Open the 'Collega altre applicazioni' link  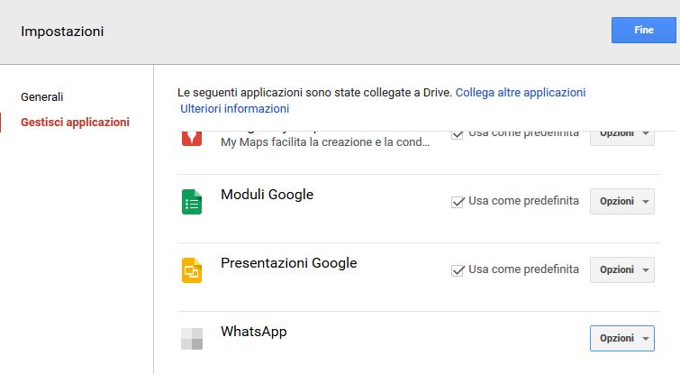point(521,93)
